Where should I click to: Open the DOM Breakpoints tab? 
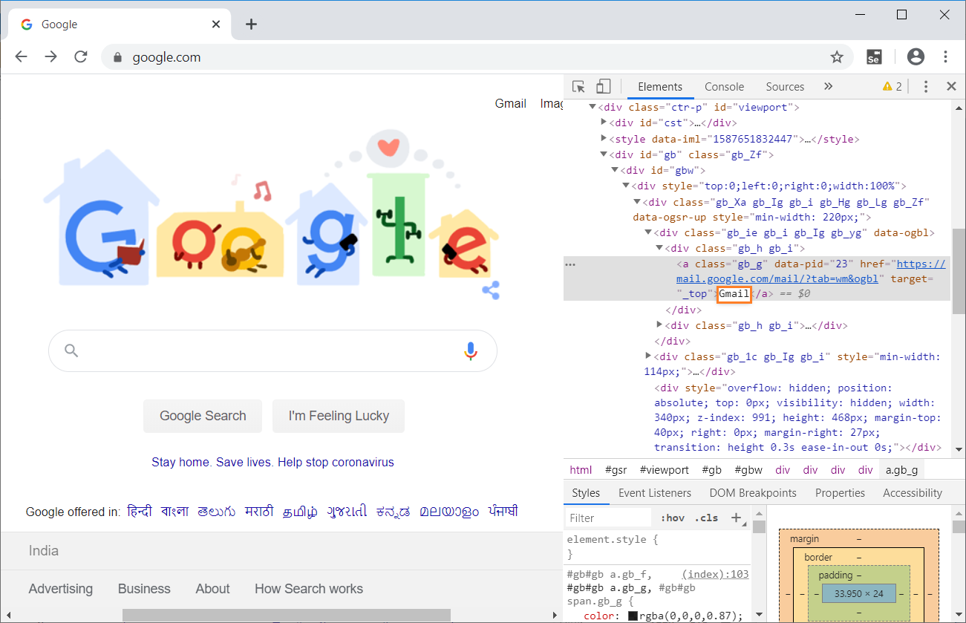(753, 493)
